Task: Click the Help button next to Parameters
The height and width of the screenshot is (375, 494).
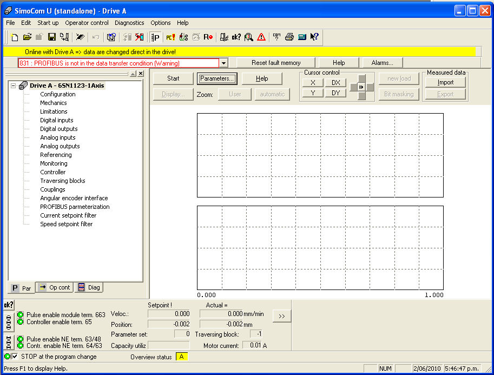Action: click(262, 78)
